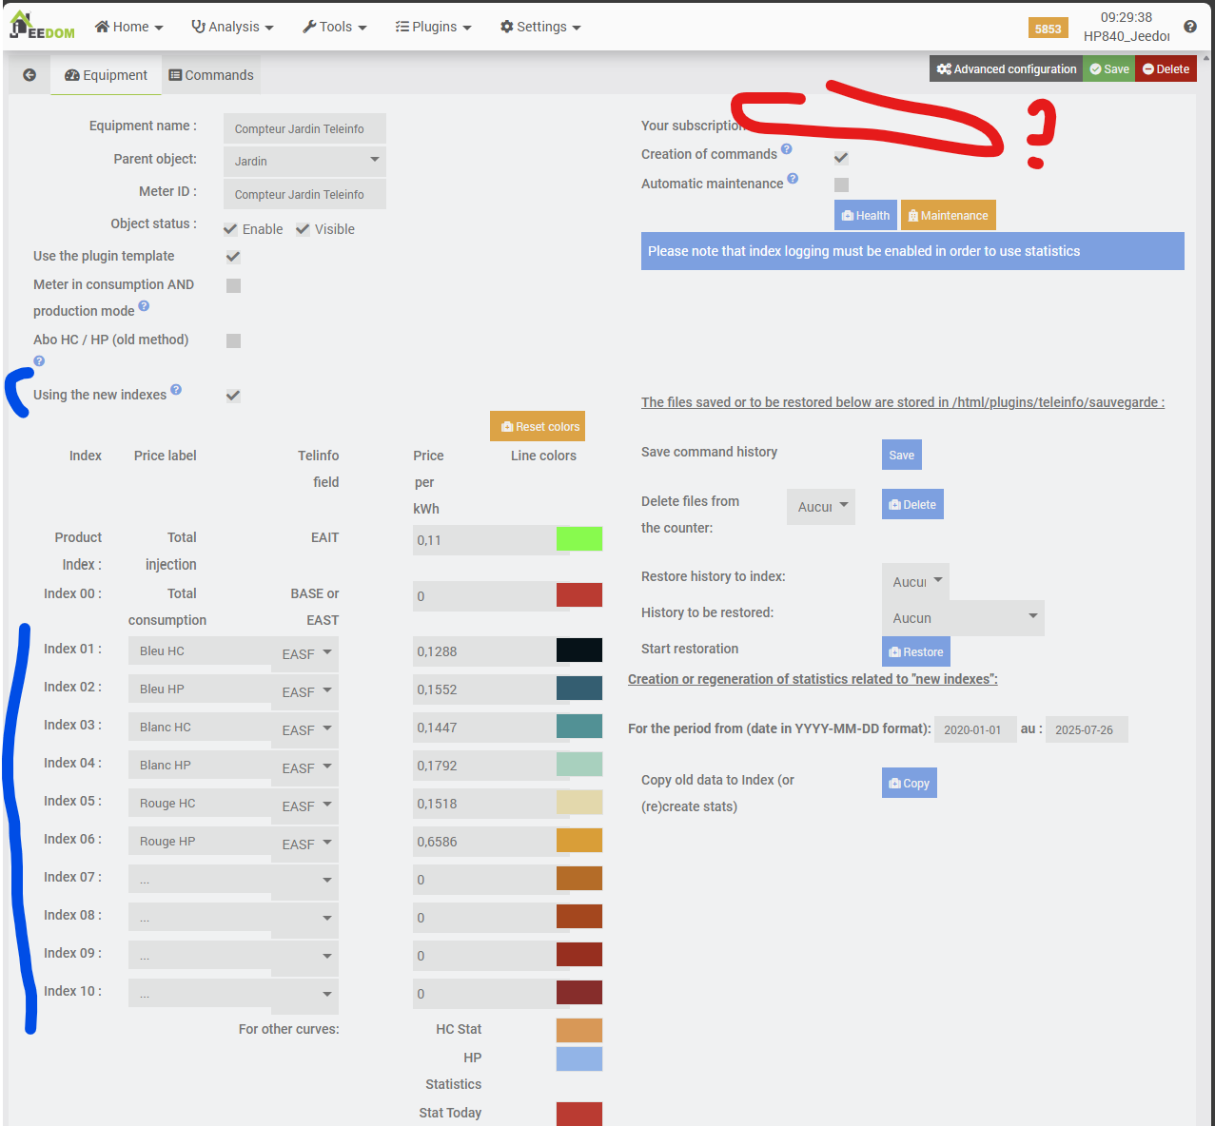Open the History to be restored dropdown
This screenshot has height=1126, width=1215.
[963, 618]
